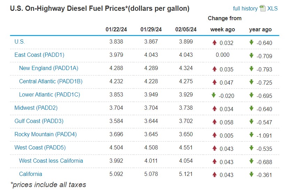Download the XLS file link
Image resolution: width=285 pixels, height=193 pixels.
pyautogui.click(x=272, y=8)
